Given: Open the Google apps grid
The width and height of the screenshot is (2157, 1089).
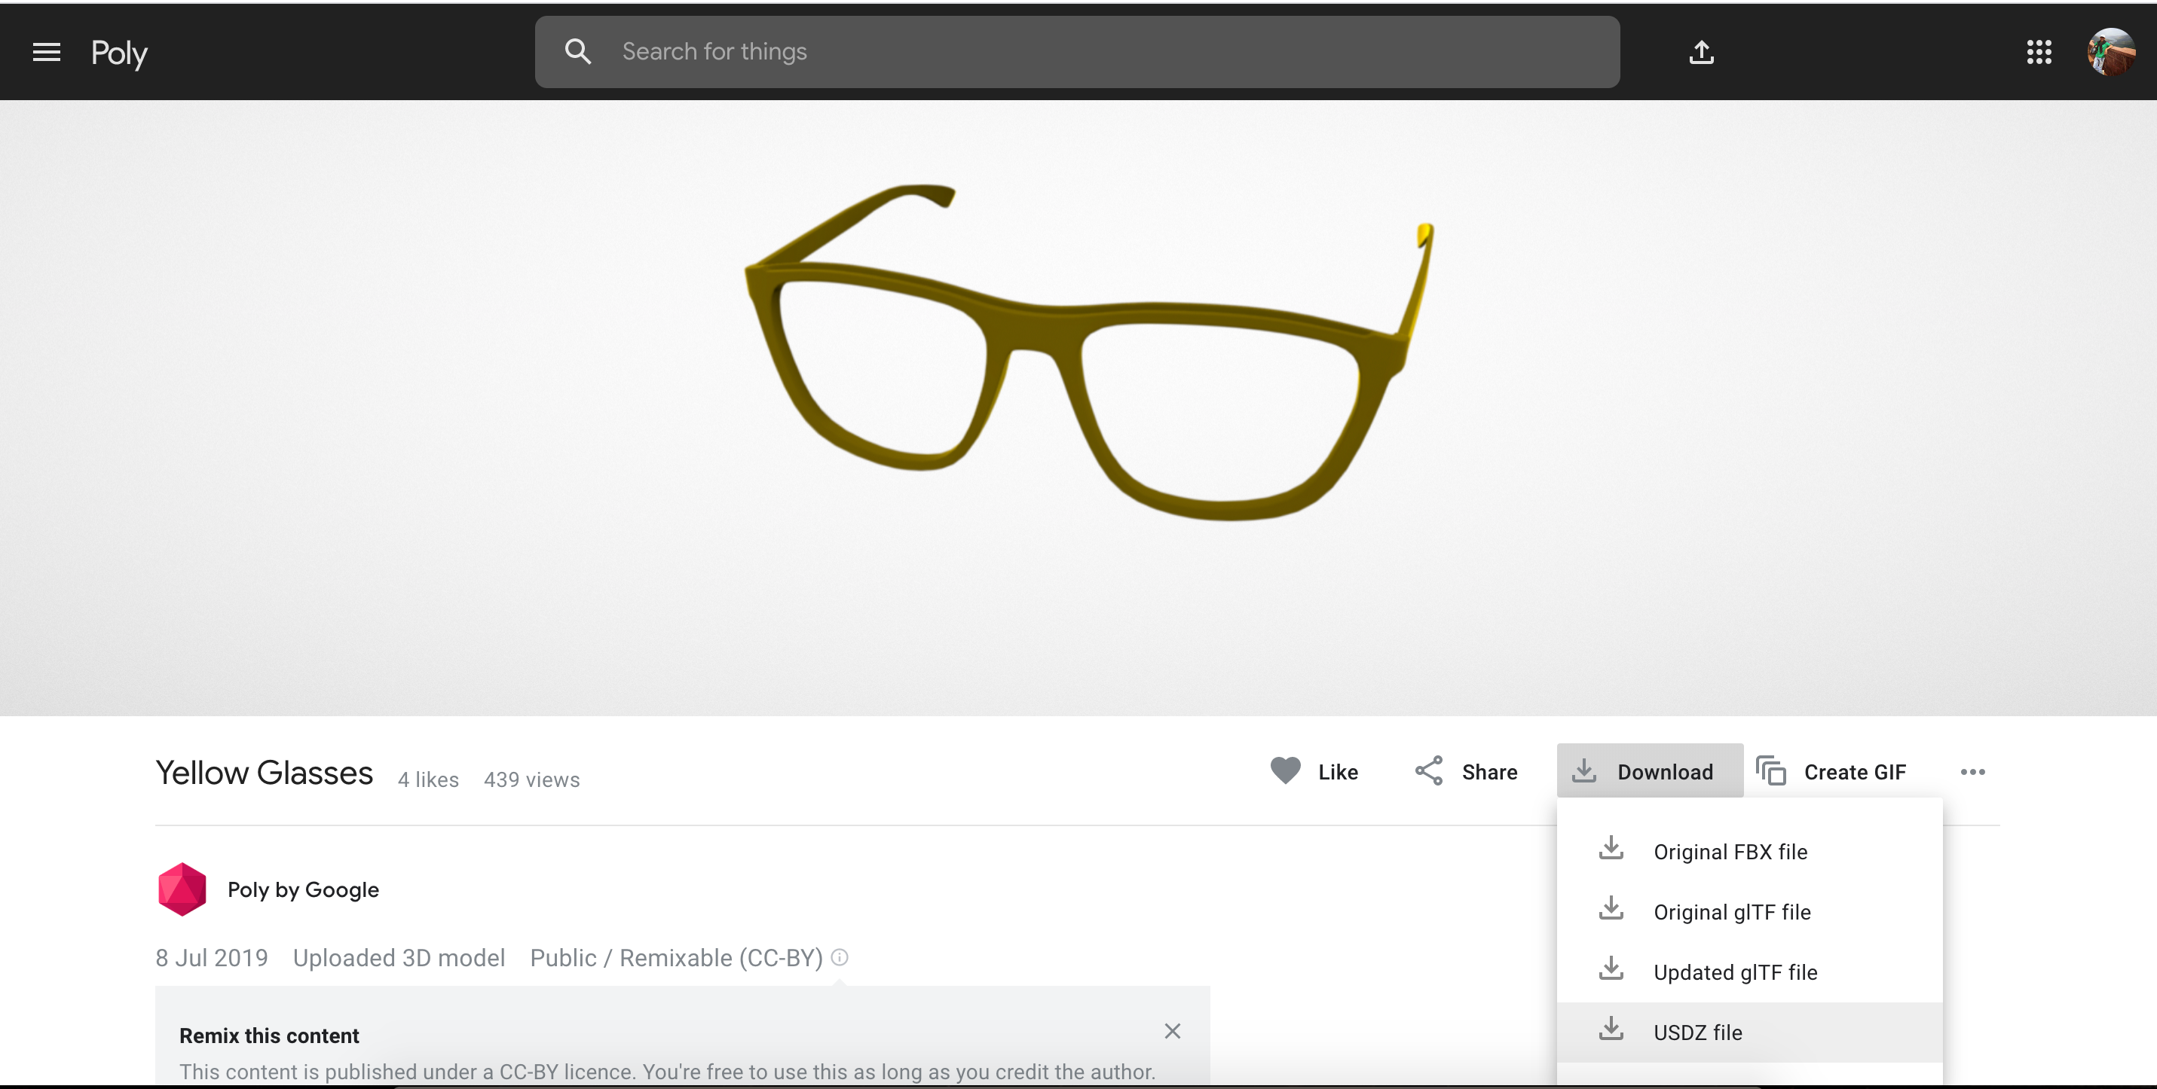Looking at the screenshot, I should pos(2038,53).
